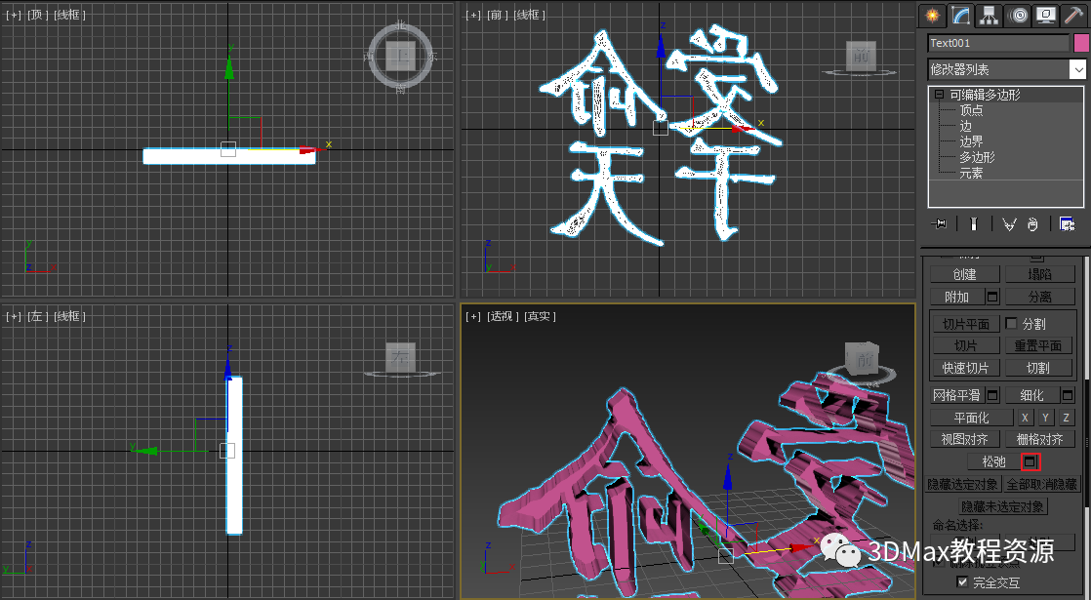Click [真实] shading label menu

540,316
